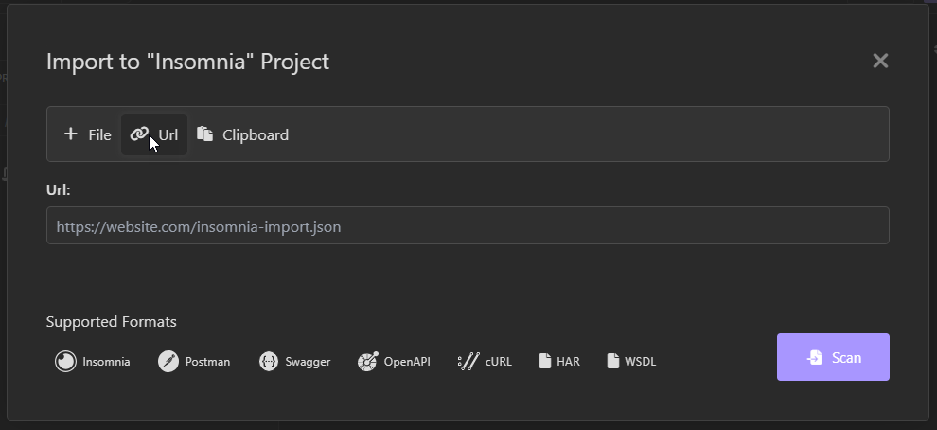The height and width of the screenshot is (430, 937).
Task: Click the OpenAPI format label
Action: (x=407, y=362)
